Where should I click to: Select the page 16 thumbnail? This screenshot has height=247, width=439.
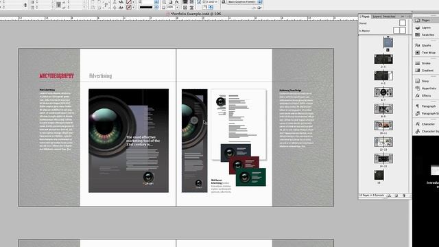tap(379, 175)
